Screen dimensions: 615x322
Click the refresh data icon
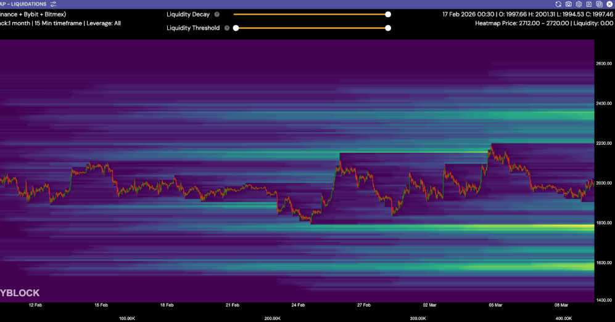[x=558, y=4]
